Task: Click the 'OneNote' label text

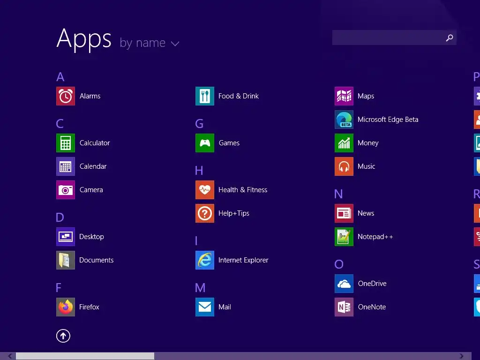Action: [x=372, y=307]
